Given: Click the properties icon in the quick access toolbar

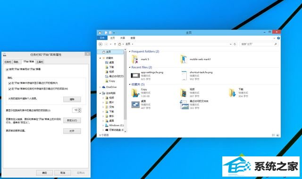Looking at the screenshot, I should [x=106, y=33].
